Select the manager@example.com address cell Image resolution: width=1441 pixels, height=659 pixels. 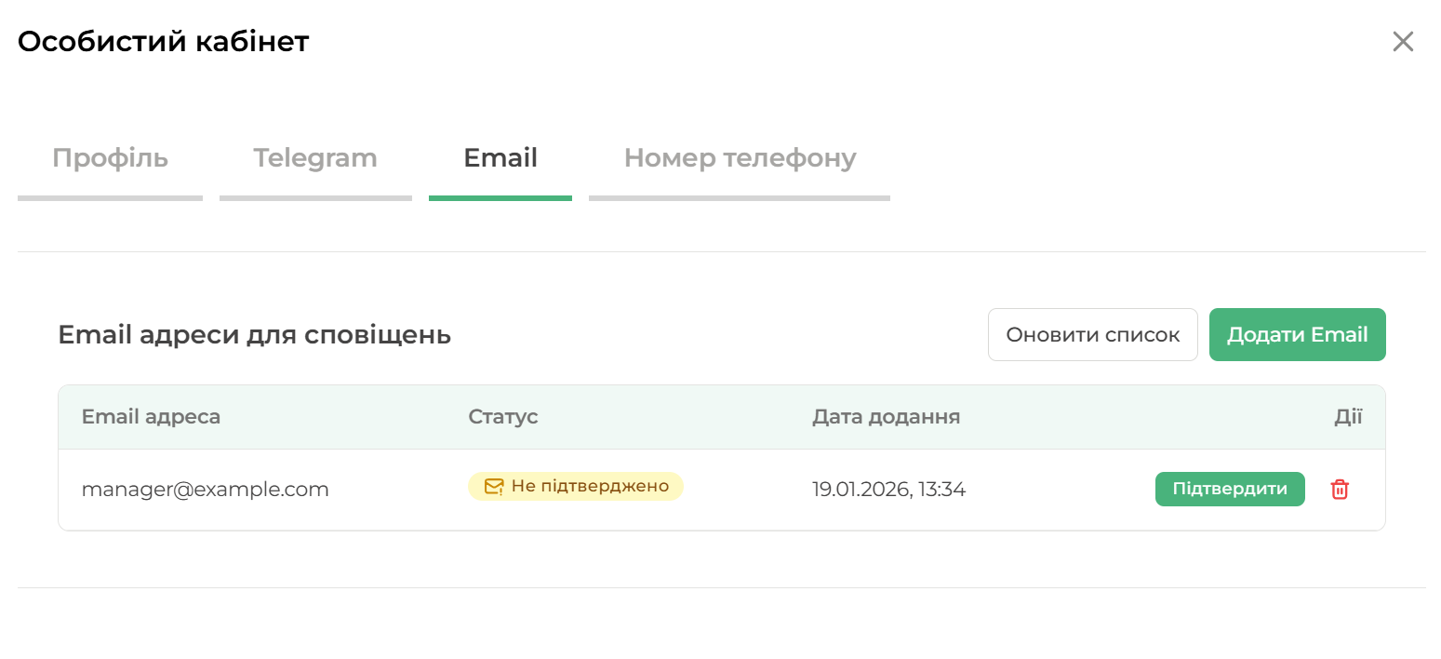point(205,490)
